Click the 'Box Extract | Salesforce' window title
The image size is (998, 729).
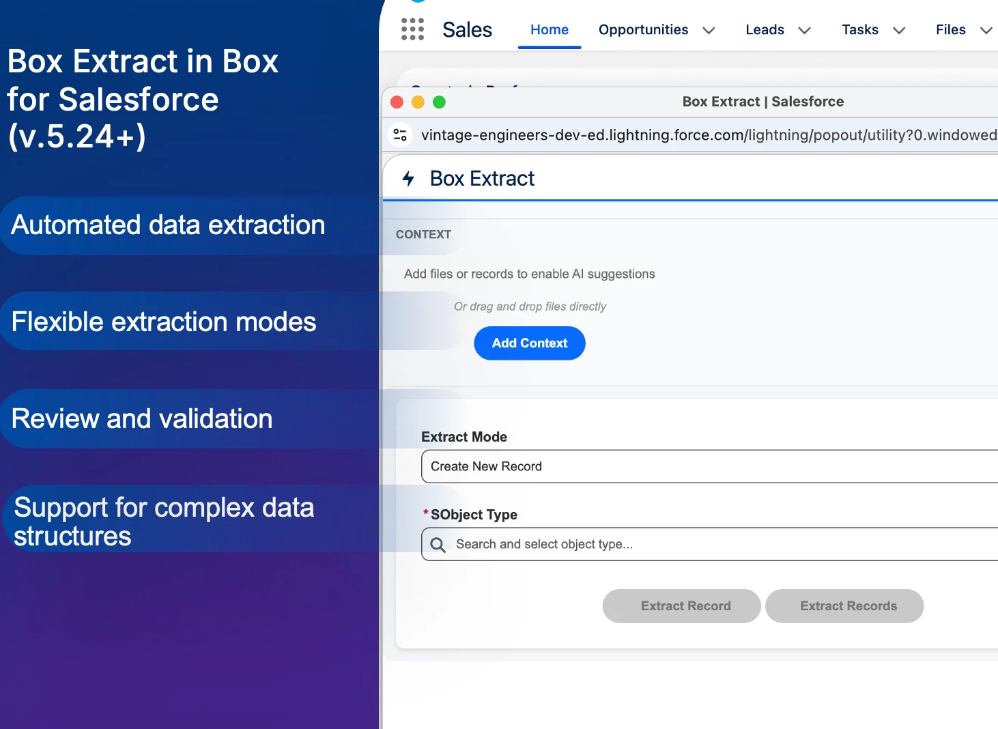pyautogui.click(x=763, y=102)
